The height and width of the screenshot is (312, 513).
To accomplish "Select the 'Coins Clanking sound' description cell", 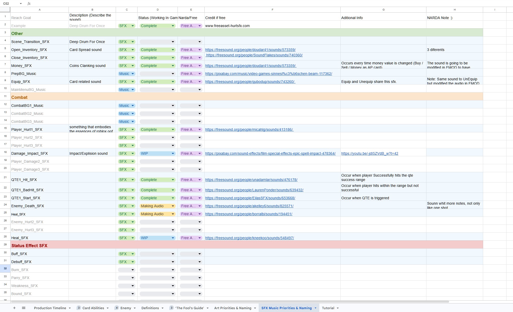I will point(92,64).
